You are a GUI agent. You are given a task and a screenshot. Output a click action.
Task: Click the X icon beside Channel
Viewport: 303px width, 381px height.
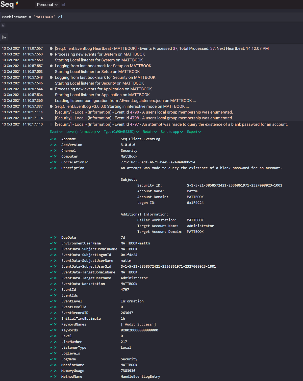[55, 151]
